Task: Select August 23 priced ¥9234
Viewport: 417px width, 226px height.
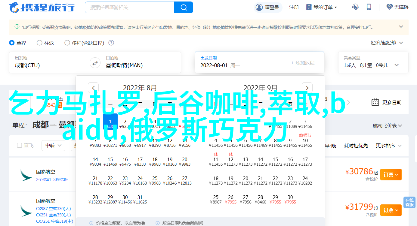Action: 125,180
